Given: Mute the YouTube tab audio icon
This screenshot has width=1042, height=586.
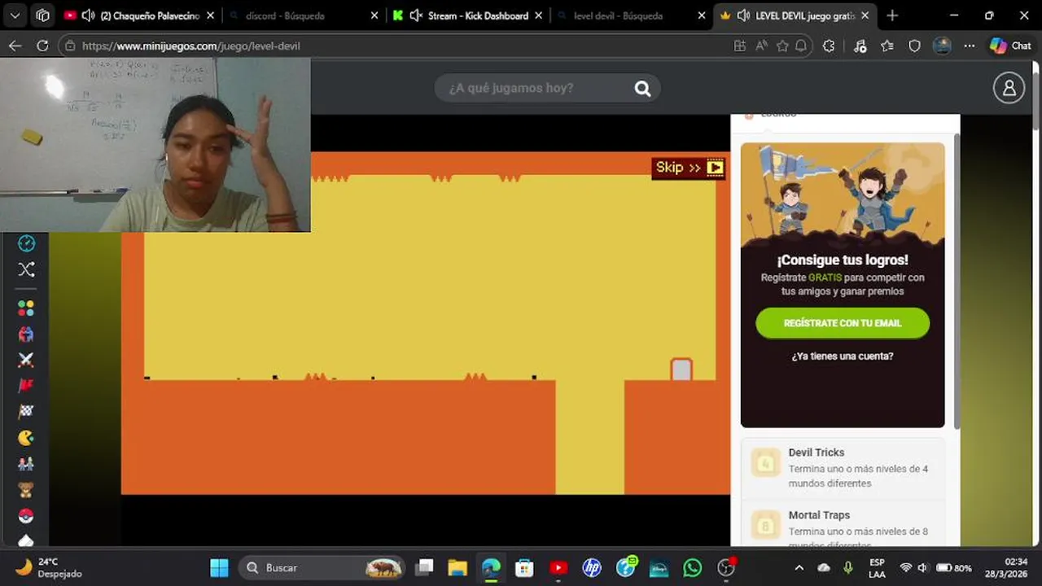Looking at the screenshot, I should (x=88, y=15).
